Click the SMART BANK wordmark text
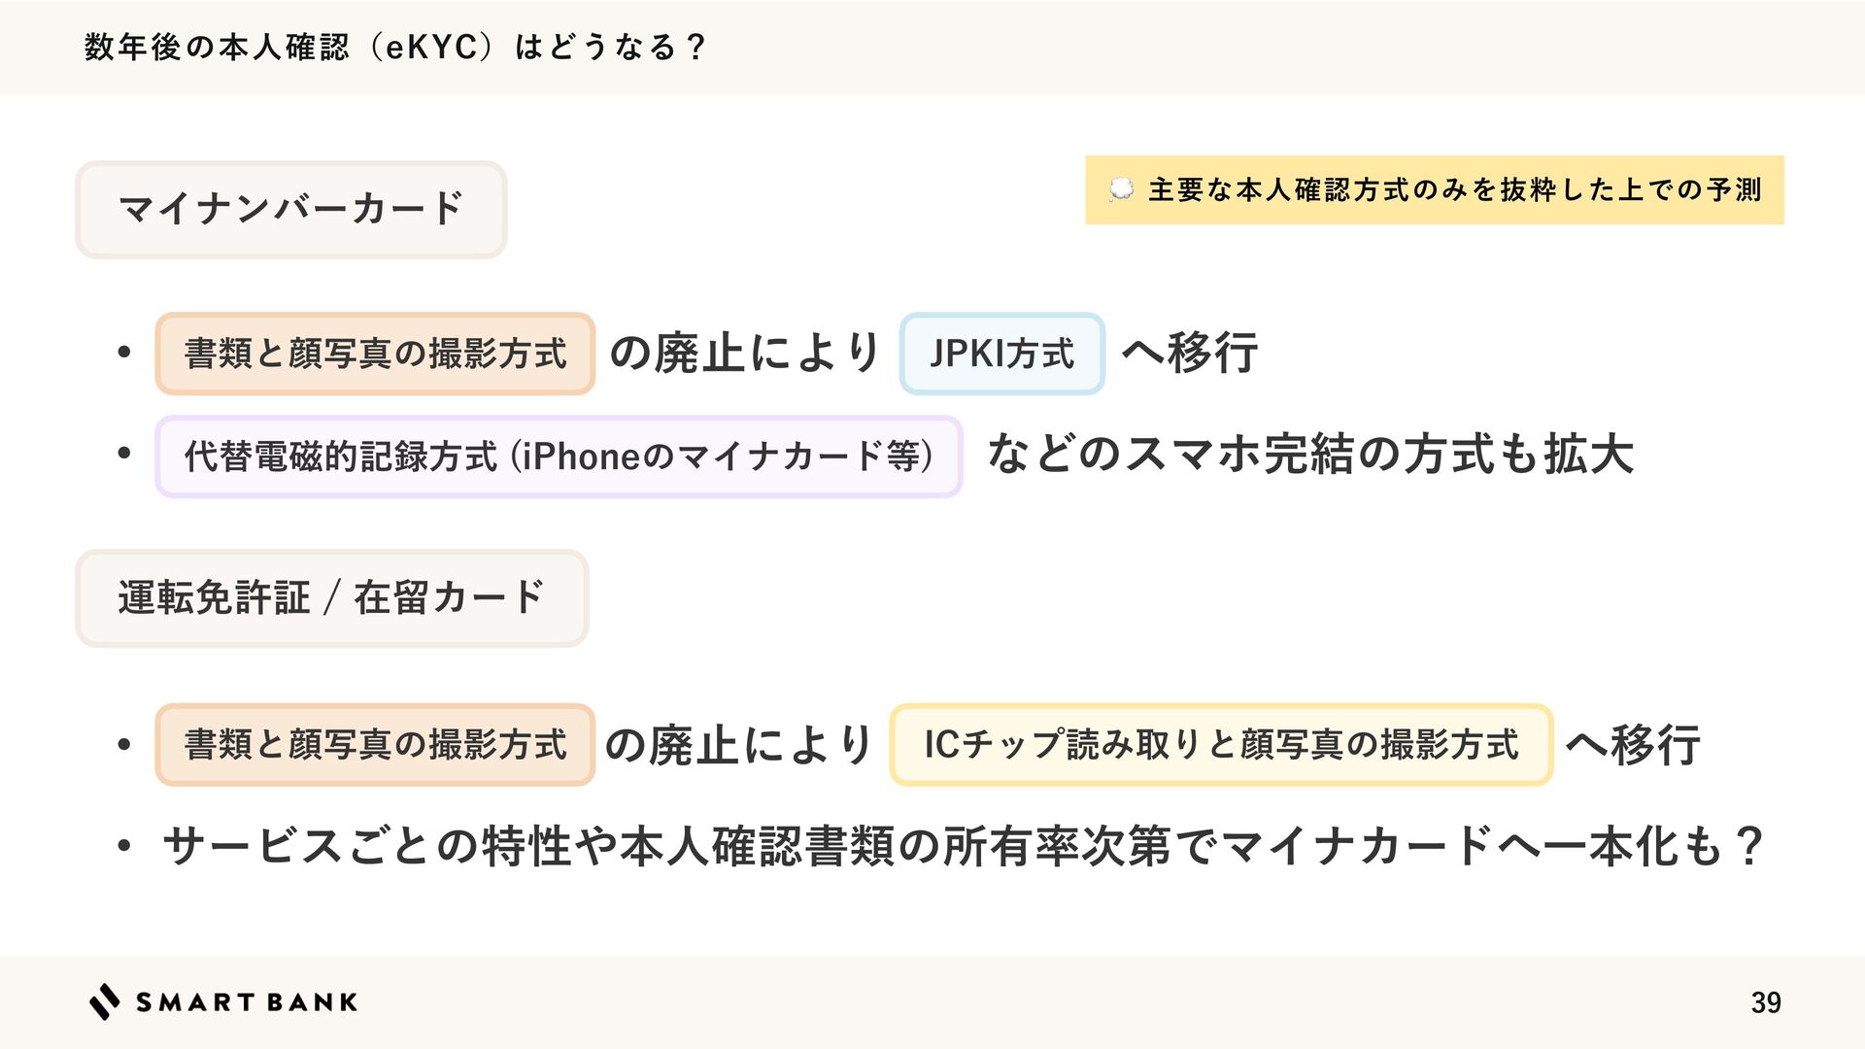 tap(247, 1002)
